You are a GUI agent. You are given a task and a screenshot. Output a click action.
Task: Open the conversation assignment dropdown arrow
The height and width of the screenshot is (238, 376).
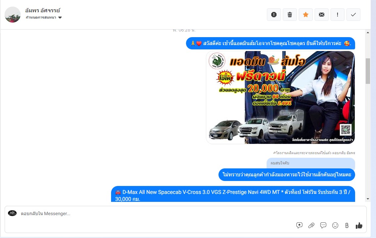[x=60, y=18]
